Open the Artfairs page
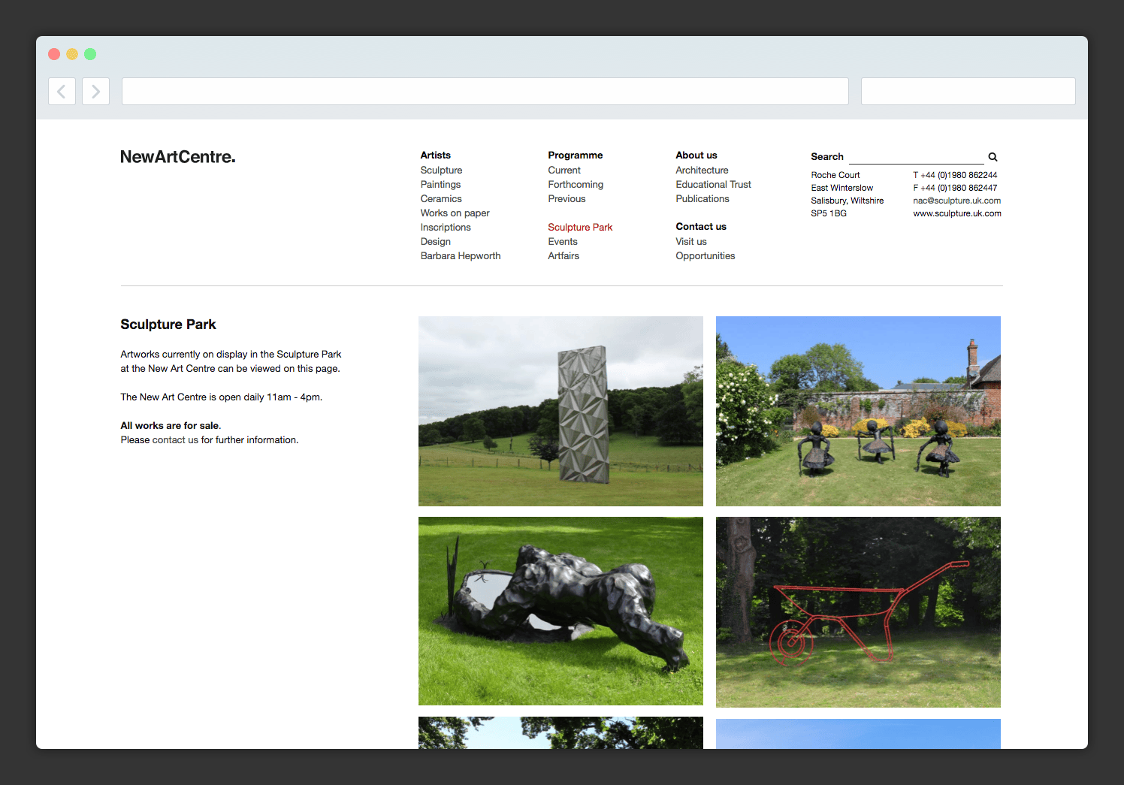Image resolution: width=1124 pixels, height=785 pixels. [564, 256]
